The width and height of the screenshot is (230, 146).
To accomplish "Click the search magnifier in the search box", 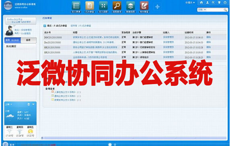I will point(225,10).
